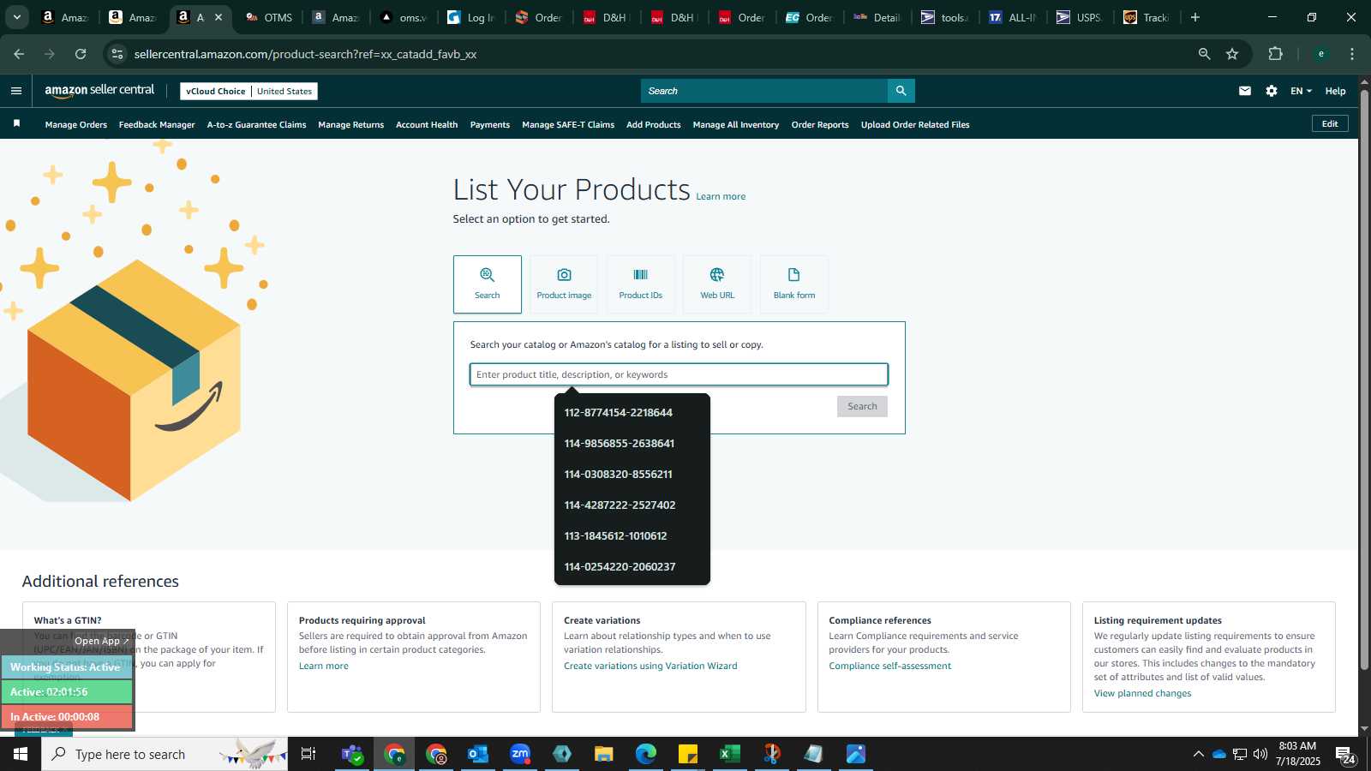Image resolution: width=1371 pixels, height=771 pixels.
Task: Focus the product title keywords input field
Action: (679, 374)
